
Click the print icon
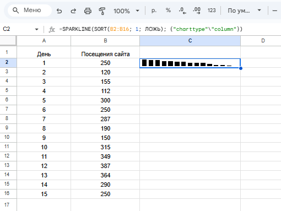click(88, 11)
